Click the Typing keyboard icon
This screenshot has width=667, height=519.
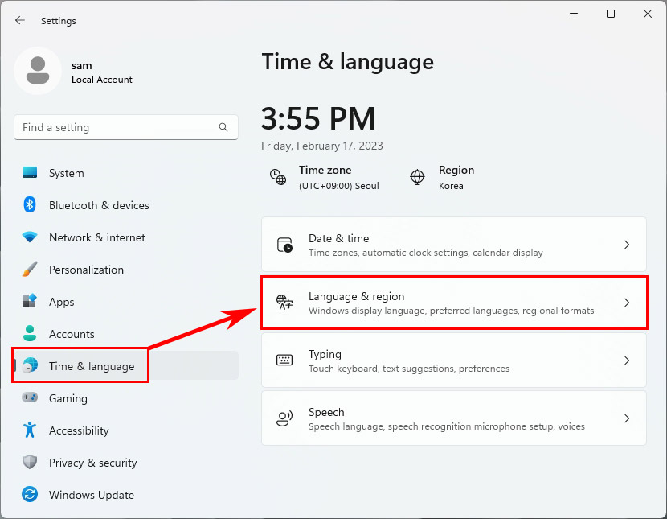283,360
